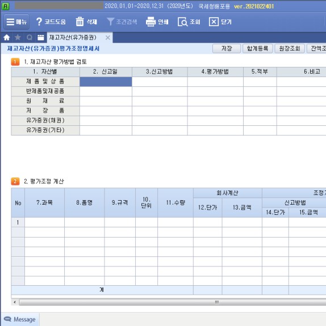Click the orange section 1 marker
The height and width of the screenshot is (326, 326).
(x=15, y=62)
